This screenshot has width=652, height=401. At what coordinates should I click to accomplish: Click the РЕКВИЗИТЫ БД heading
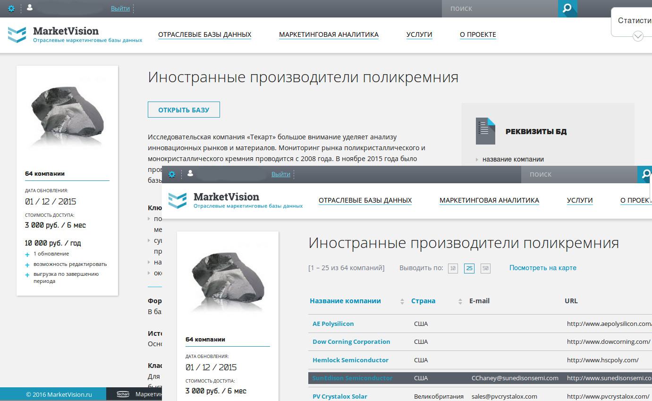tap(536, 132)
